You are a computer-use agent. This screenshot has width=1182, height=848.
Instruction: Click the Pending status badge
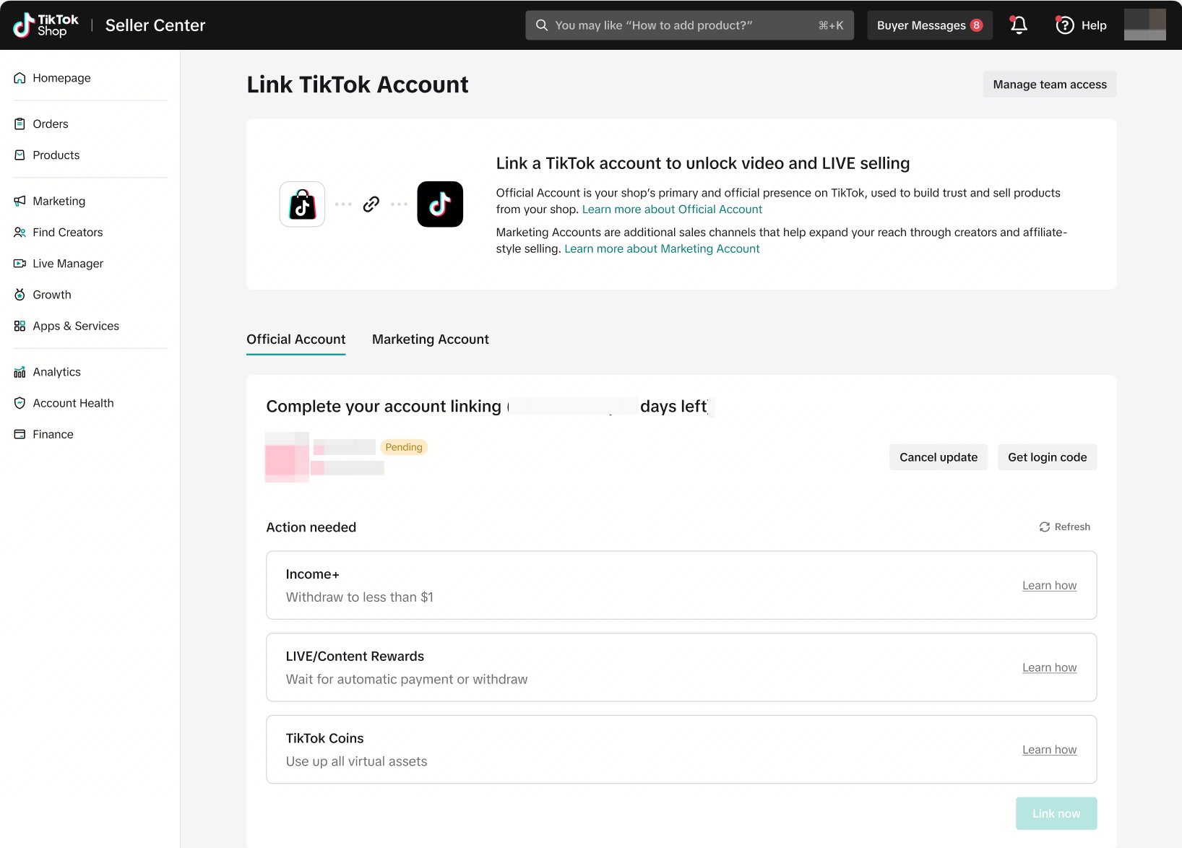pos(404,447)
